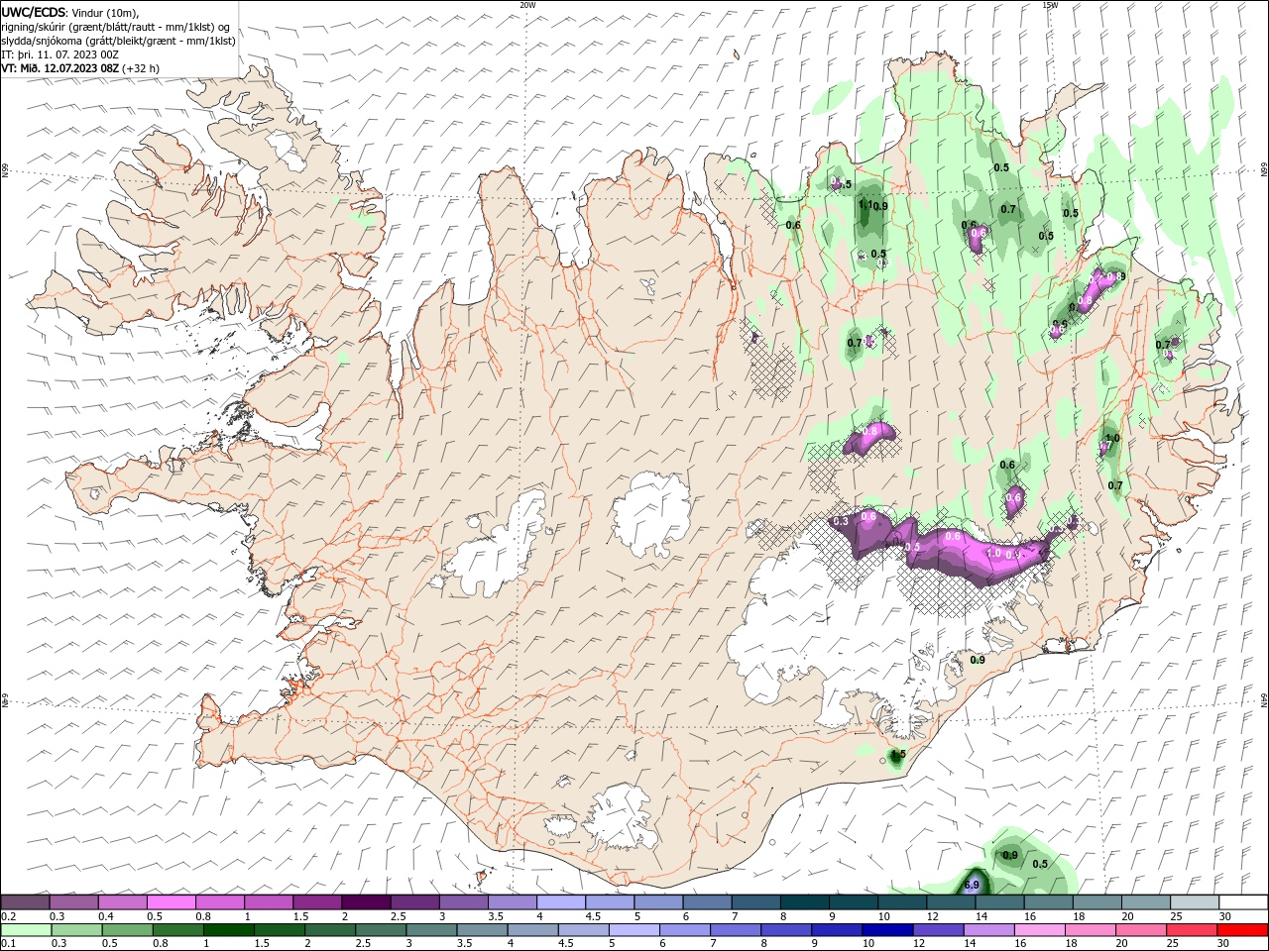This screenshot has width=1269, height=951.
Task: Click the VT: Mið. 12.07.2023 08Z (+32 h) line
Action: (80, 68)
